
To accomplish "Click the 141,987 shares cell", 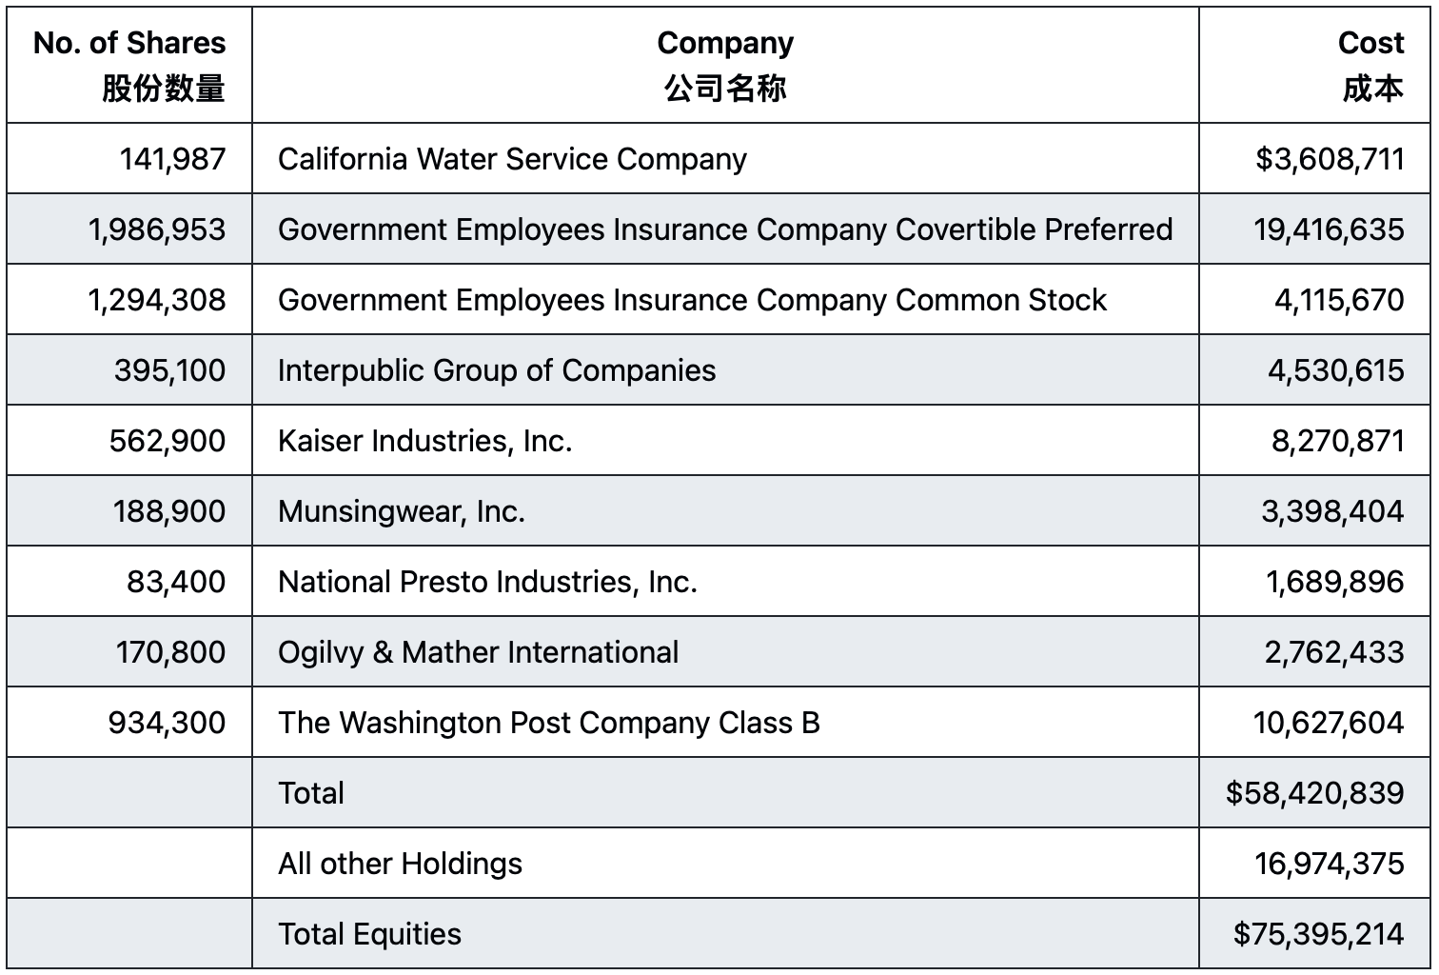I will point(129,158).
